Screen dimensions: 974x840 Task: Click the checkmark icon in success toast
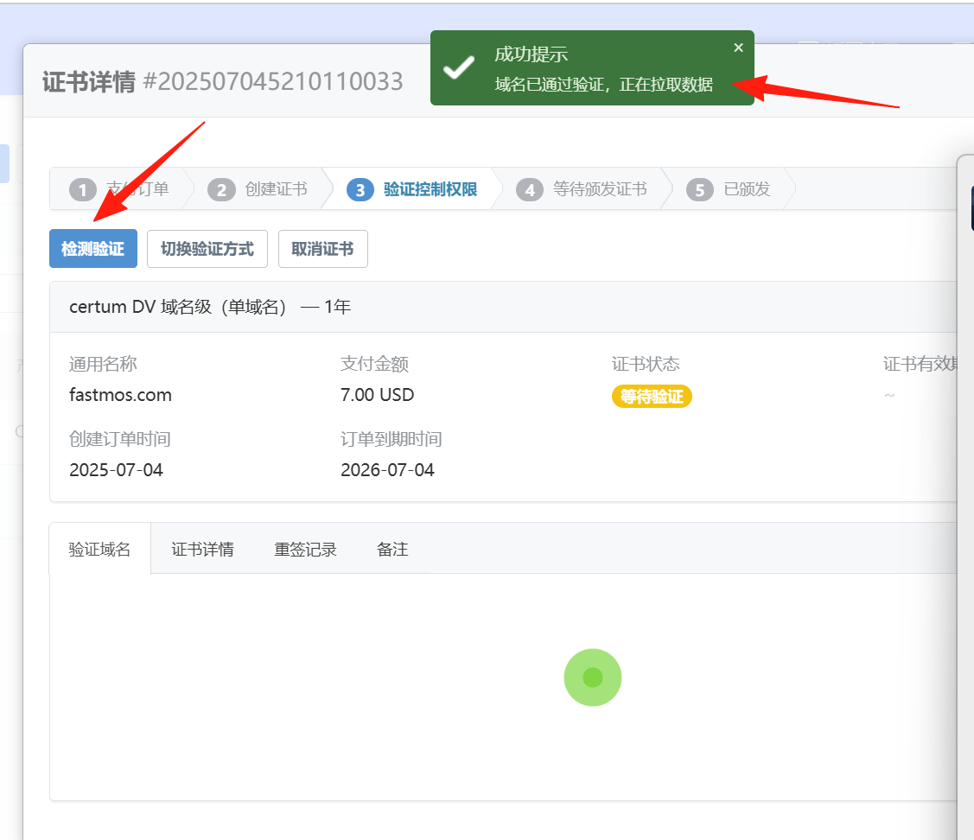pyautogui.click(x=458, y=68)
